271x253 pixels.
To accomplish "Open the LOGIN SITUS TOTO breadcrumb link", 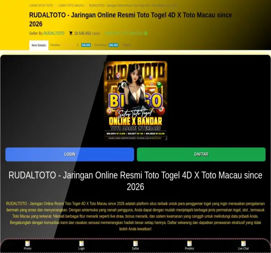I will pyautogui.click(x=41, y=5).
